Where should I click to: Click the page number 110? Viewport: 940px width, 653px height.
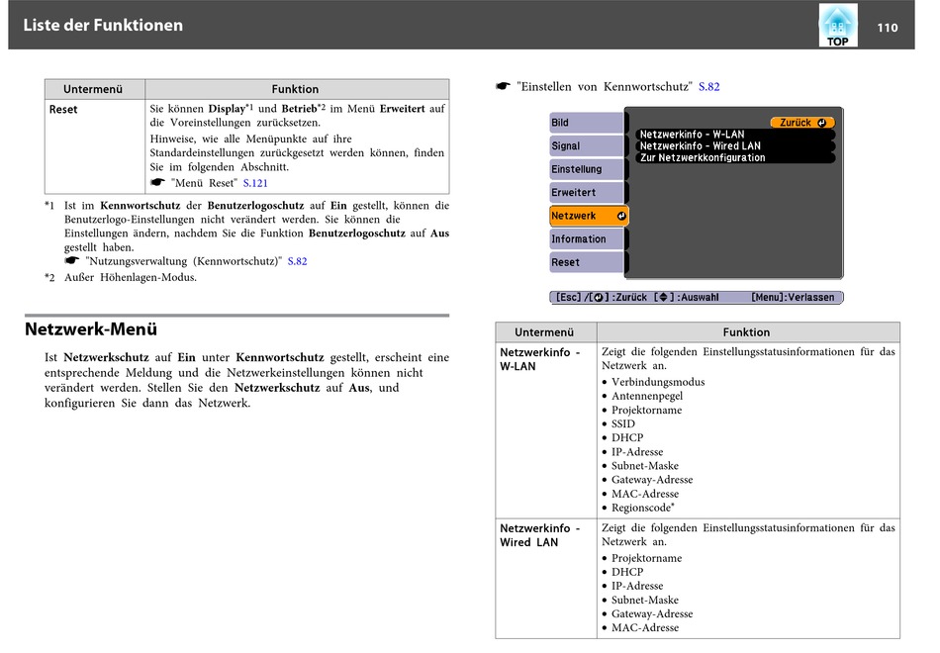click(888, 28)
